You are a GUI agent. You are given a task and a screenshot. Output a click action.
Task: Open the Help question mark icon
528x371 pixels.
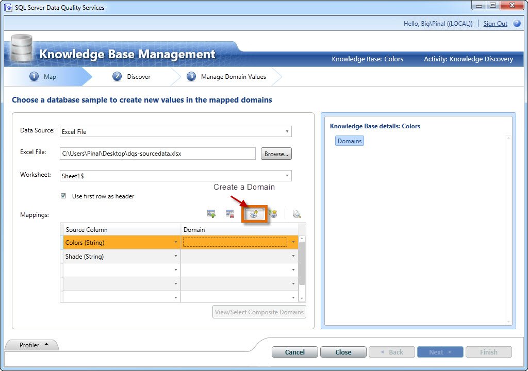(x=517, y=24)
